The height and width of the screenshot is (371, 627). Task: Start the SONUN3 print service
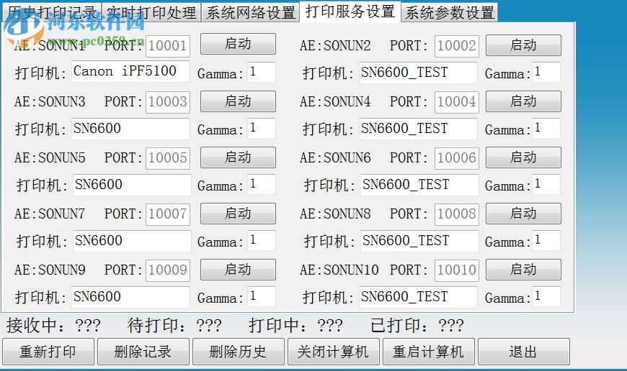point(238,101)
